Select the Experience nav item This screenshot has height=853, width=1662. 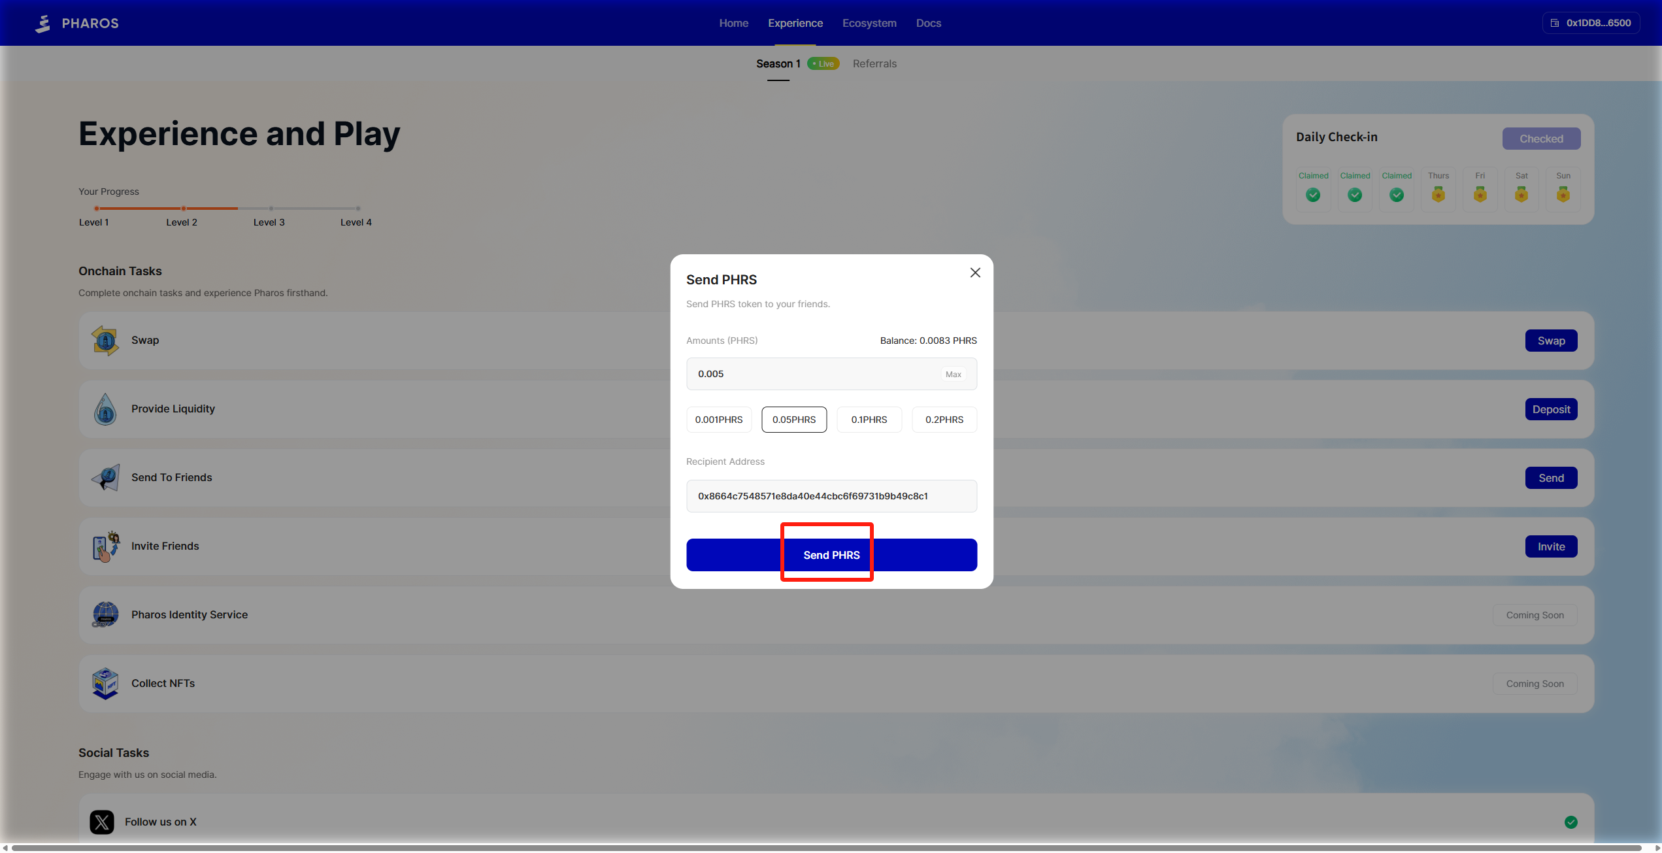(795, 23)
